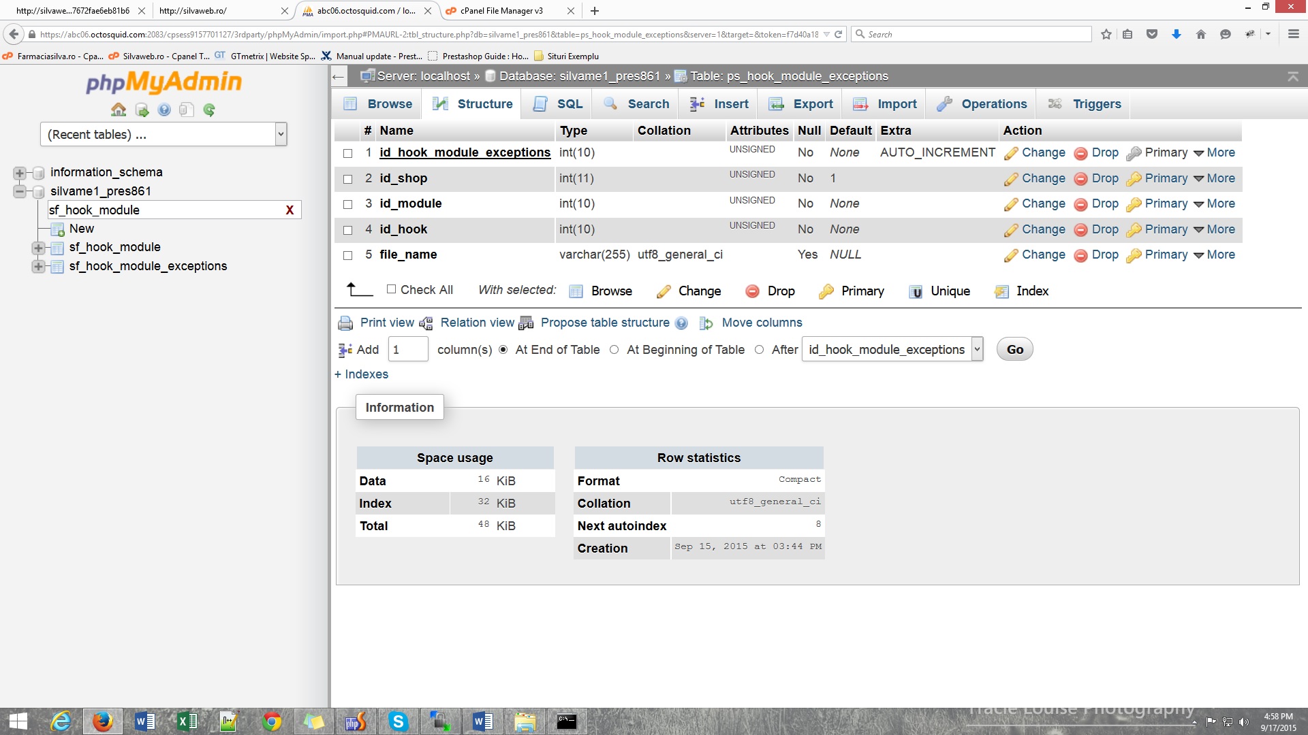This screenshot has width=1308, height=735.
Task: Open More menu for file_name row
Action: click(x=1214, y=255)
